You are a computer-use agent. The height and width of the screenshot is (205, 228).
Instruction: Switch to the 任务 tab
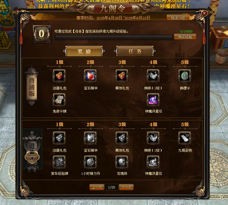click(x=135, y=51)
